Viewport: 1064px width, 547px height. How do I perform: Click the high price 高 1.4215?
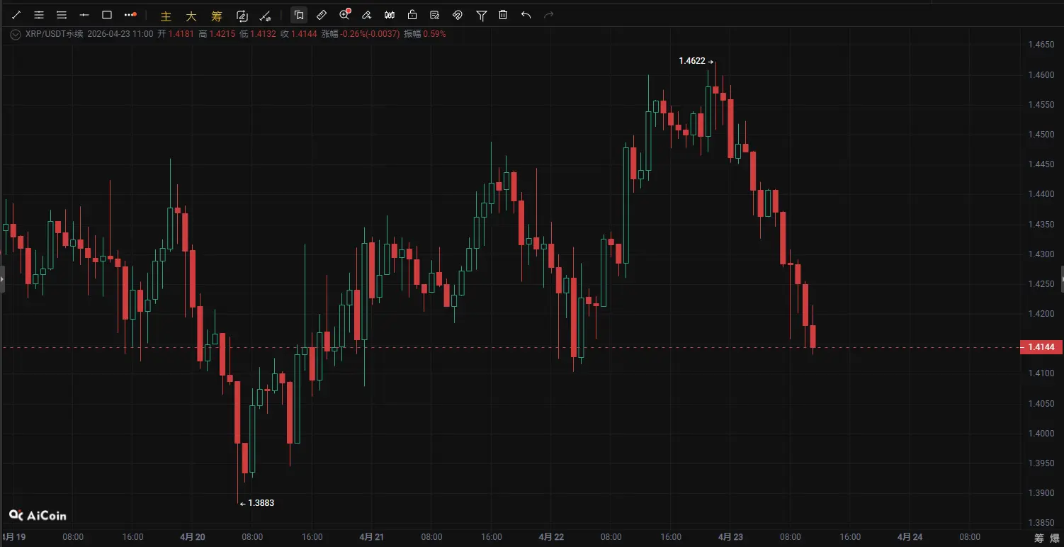tap(217, 34)
